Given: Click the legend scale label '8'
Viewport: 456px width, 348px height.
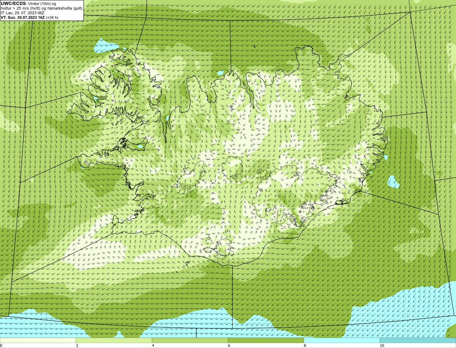Looking at the screenshot, I should point(305,346).
